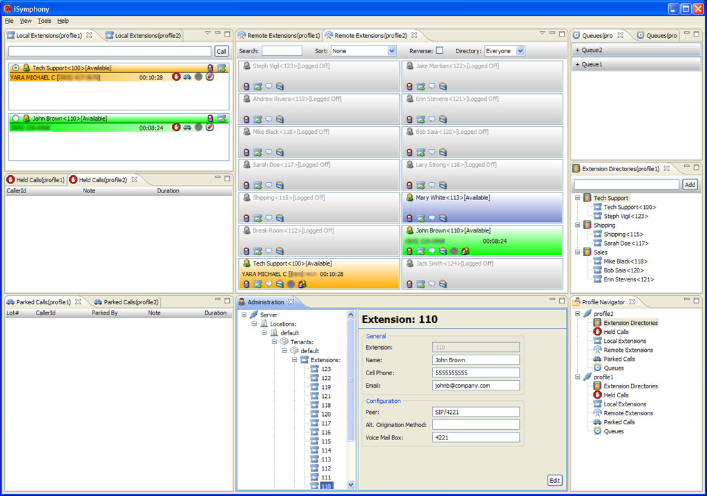The width and height of the screenshot is (707, 496).
Task: Click the Administration tree vertical scrollbar
Action: click(x=351, y=400)
